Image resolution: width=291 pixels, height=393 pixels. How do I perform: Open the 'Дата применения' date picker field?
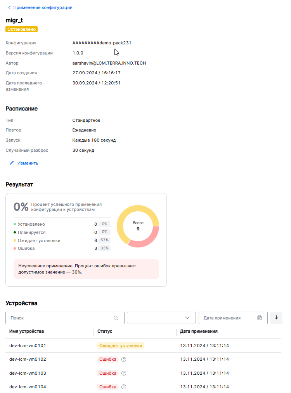pyautogui.click(x=229, y=318)
